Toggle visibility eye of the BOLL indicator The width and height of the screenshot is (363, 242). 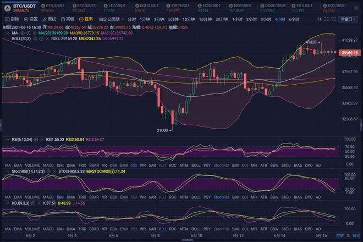point(35,39)
